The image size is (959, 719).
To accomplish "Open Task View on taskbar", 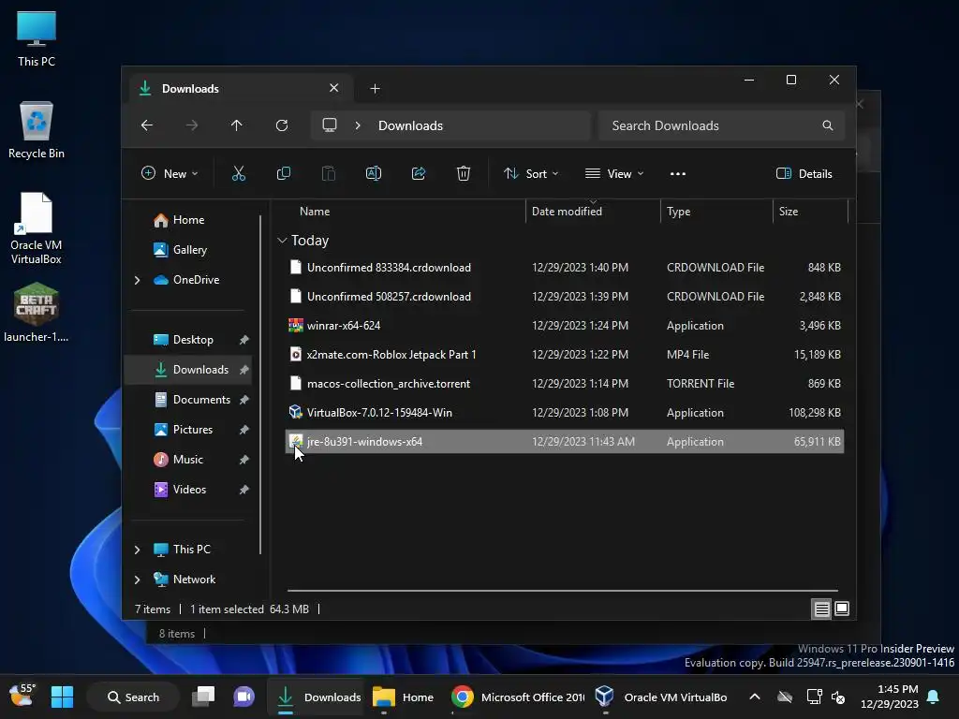I will pos(203,697).
